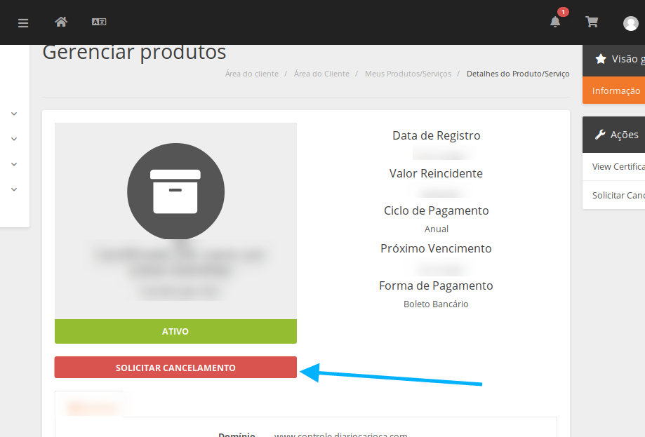Click the green ATIVO status bar
Image resolution: width=645 pixels, height=437 pixels.
click(175, 331)
